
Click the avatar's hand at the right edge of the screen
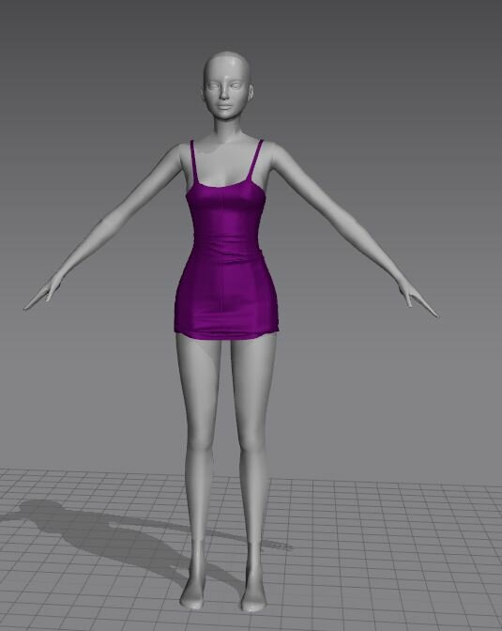click(418, 298)
